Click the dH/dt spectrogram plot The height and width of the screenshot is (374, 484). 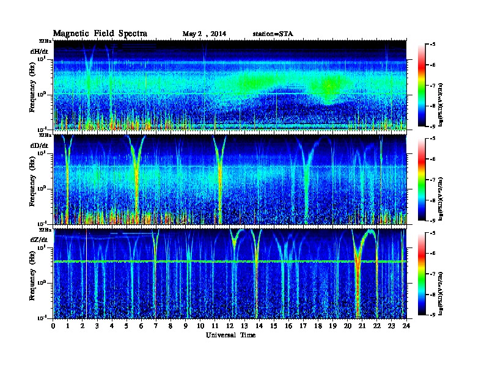tap(230, 85)
